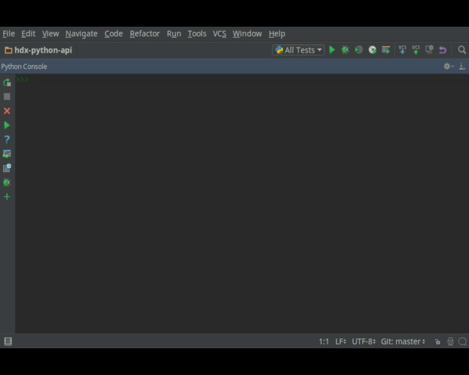
Task: Attach the debugger using the console sidebar bug icon
Action: tap(7, 182)
